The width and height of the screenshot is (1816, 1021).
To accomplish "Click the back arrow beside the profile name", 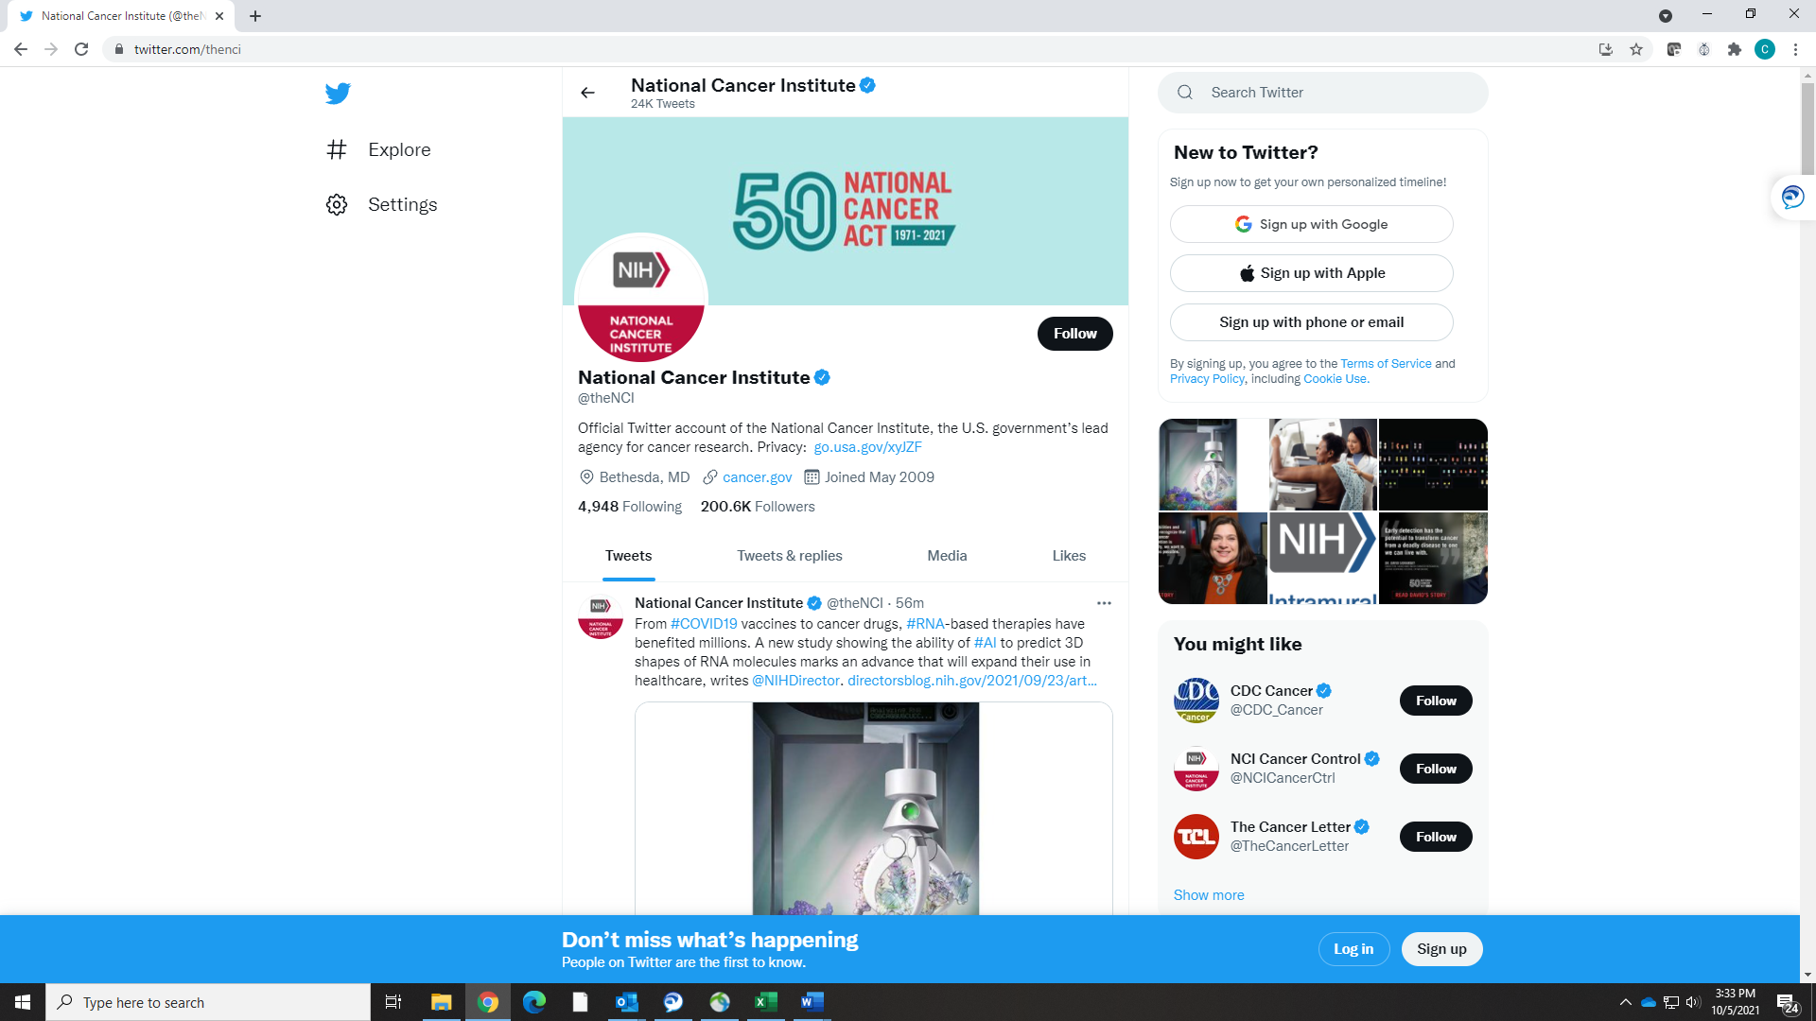I will (x=587, y=93).
